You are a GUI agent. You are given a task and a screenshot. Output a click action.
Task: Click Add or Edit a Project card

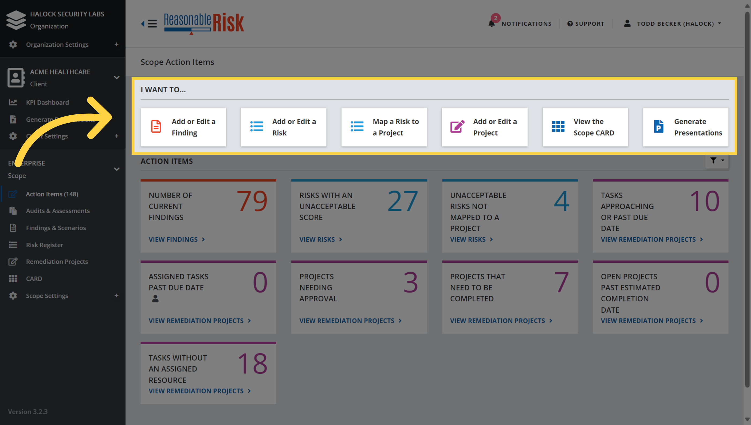484,127
